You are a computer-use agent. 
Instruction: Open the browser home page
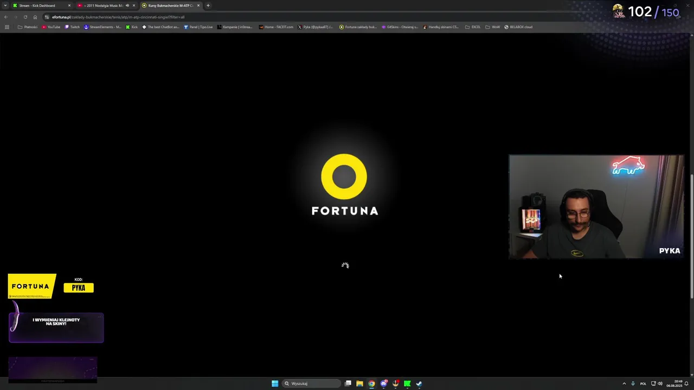click(x=35, y=17)
